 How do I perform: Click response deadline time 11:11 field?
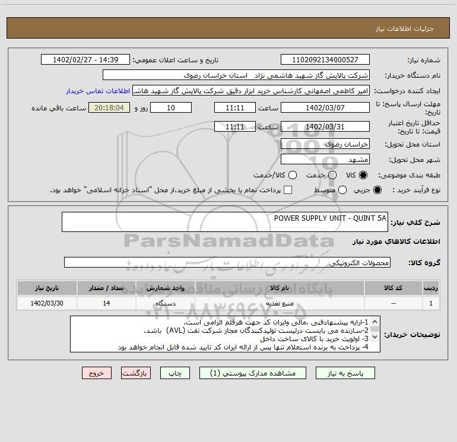coord(235,107)
